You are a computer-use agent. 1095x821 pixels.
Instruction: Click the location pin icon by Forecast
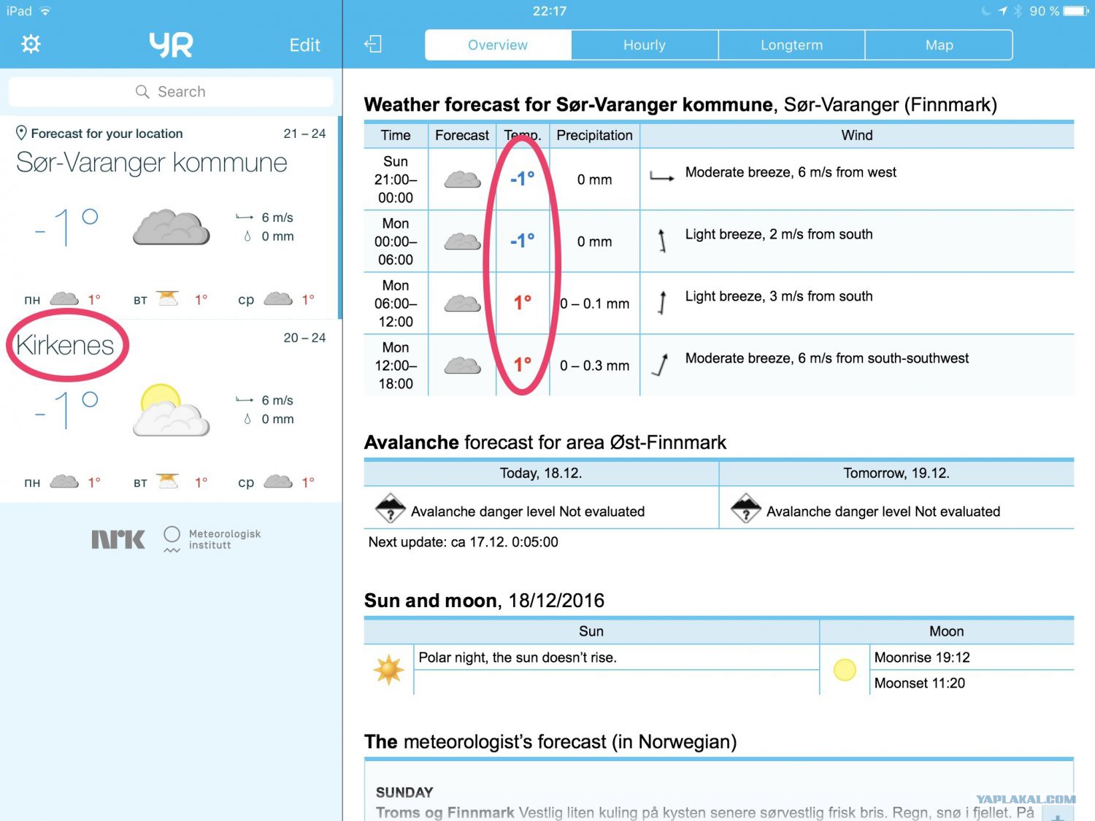21,133
